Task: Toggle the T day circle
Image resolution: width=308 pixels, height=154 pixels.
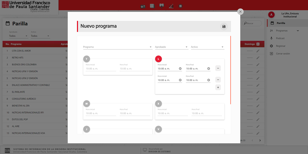Action: (86, 59)
